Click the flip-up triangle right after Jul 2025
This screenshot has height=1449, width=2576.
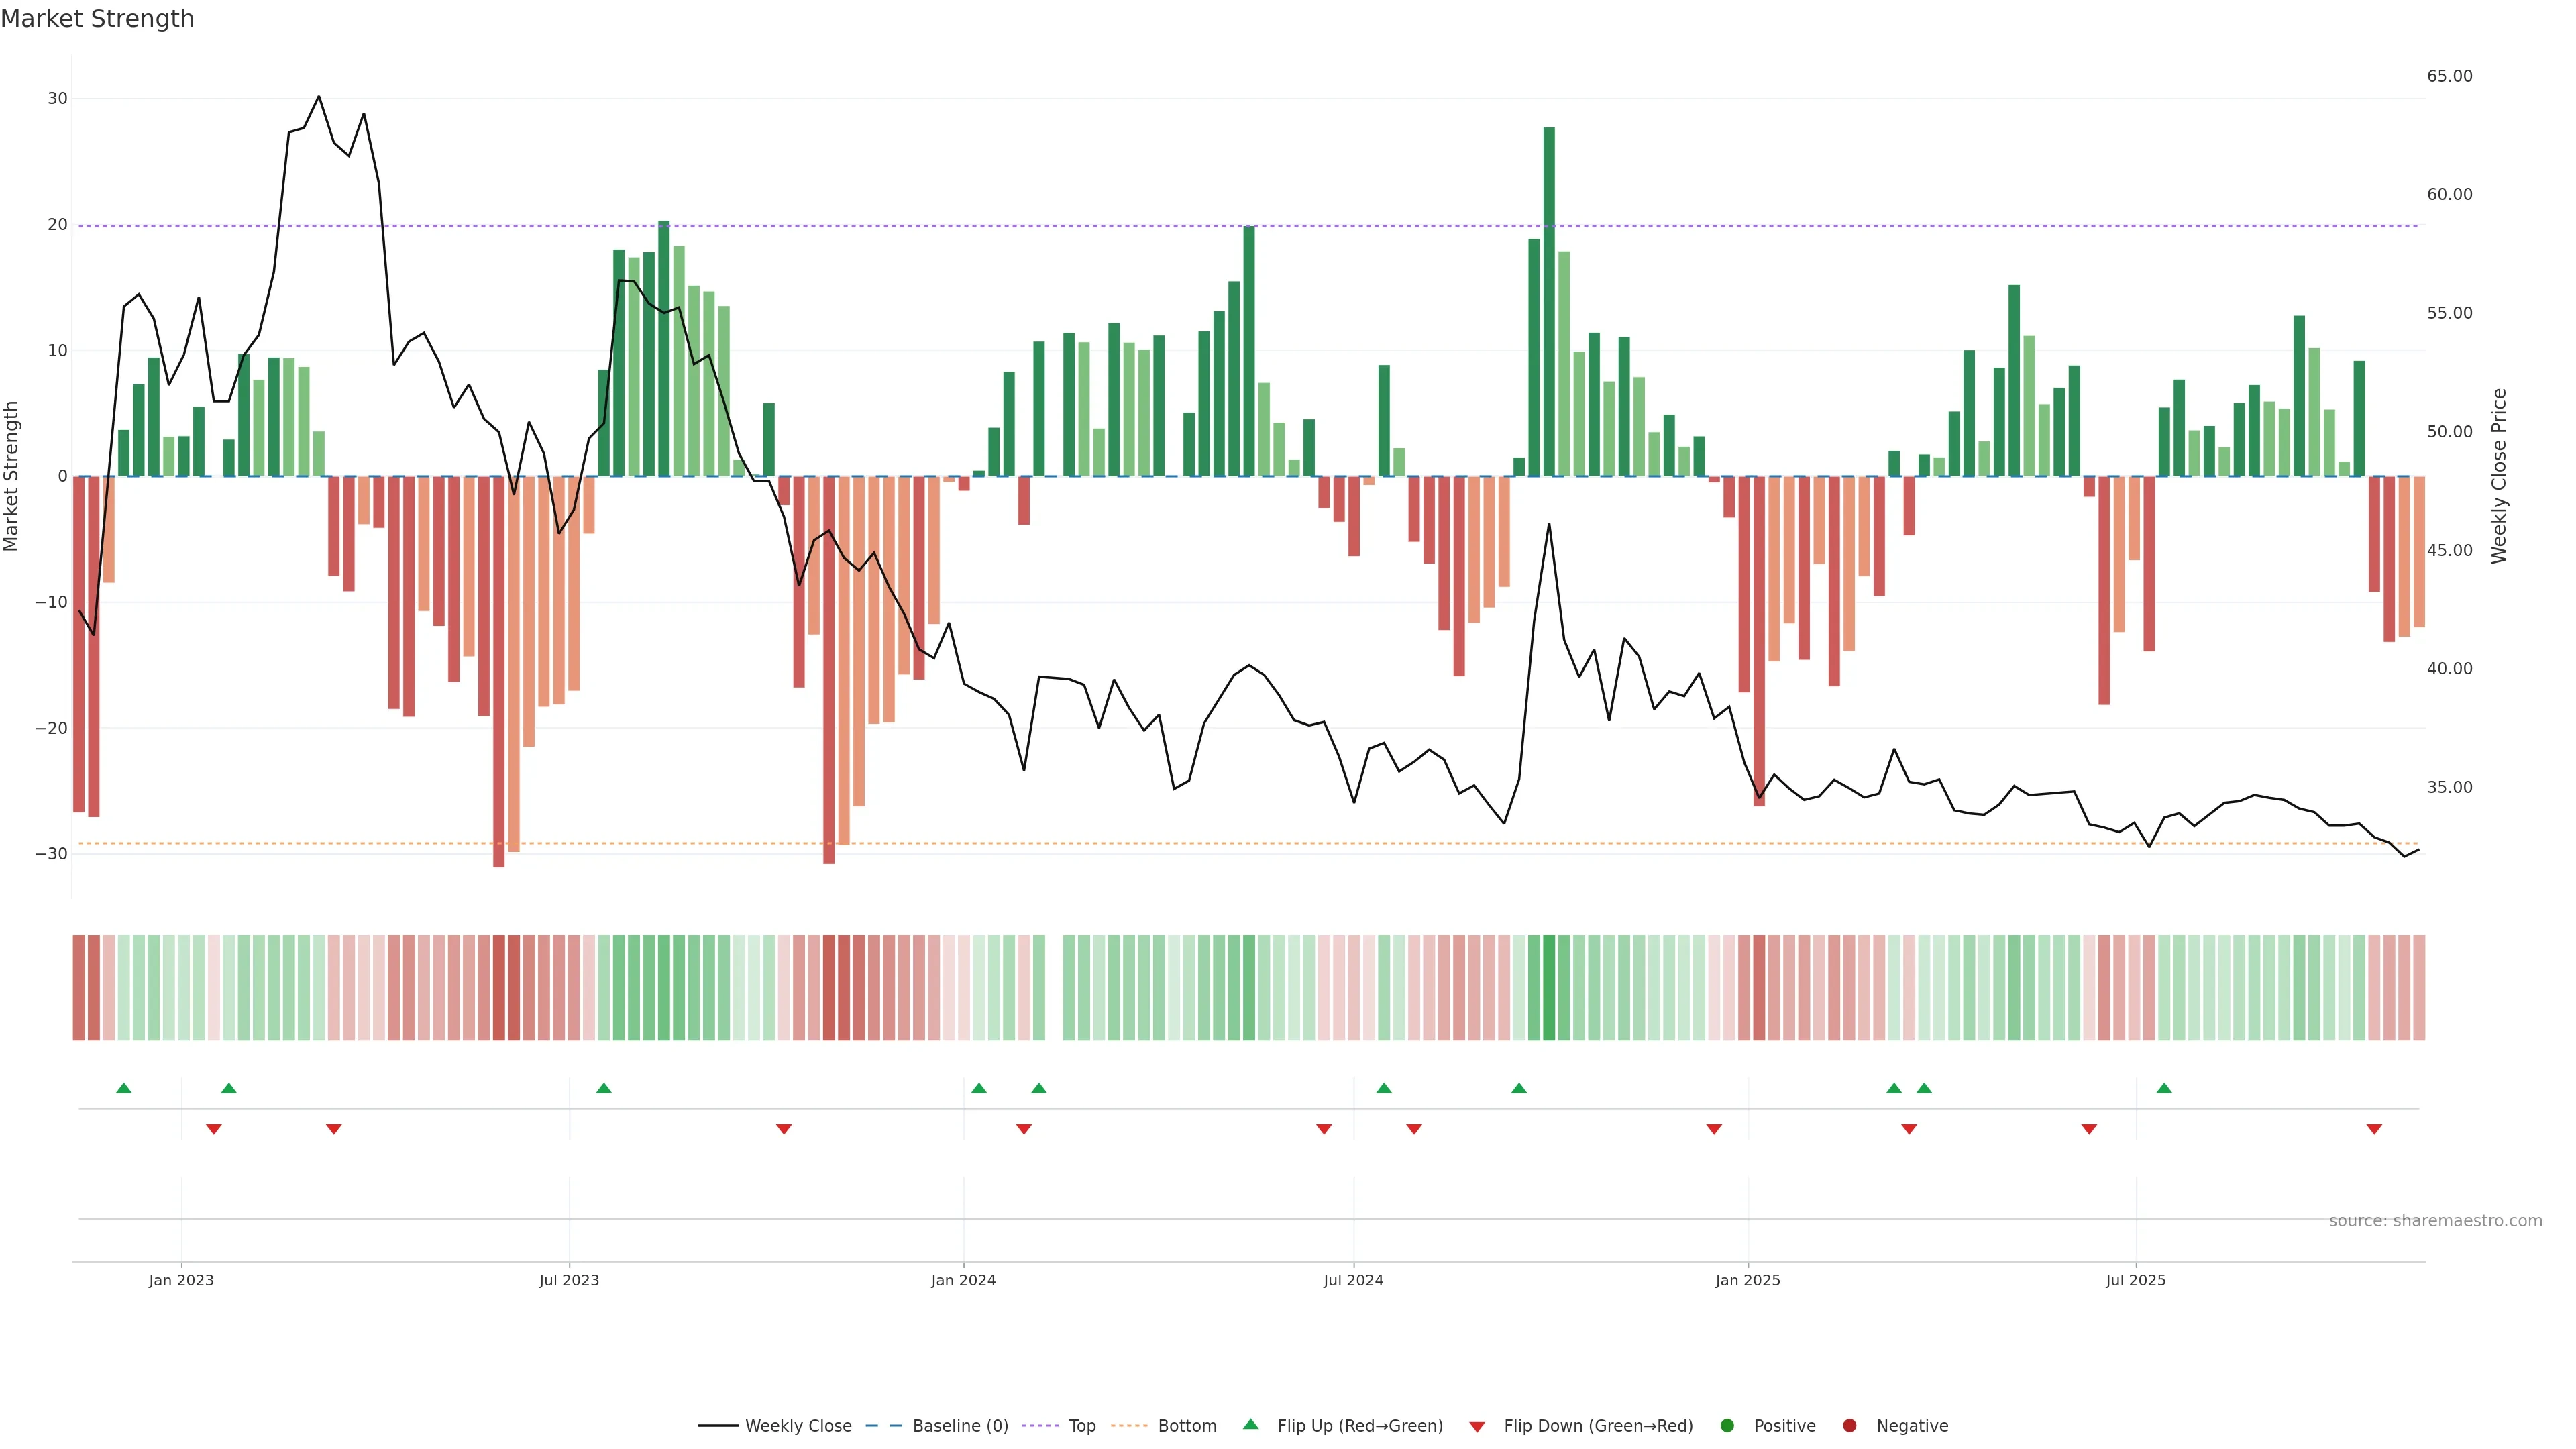[x=2164, y=1088]
